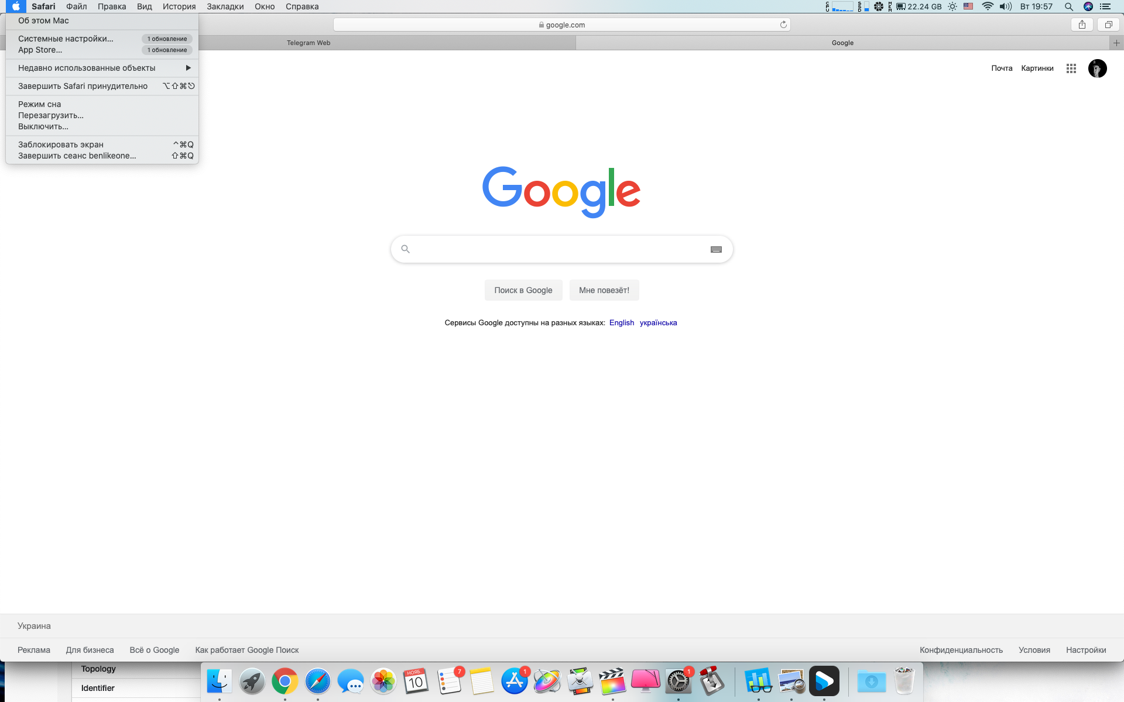Open Reminders with badge 7 in Dock
This screenshot has height=702, width=1124.
449,682
